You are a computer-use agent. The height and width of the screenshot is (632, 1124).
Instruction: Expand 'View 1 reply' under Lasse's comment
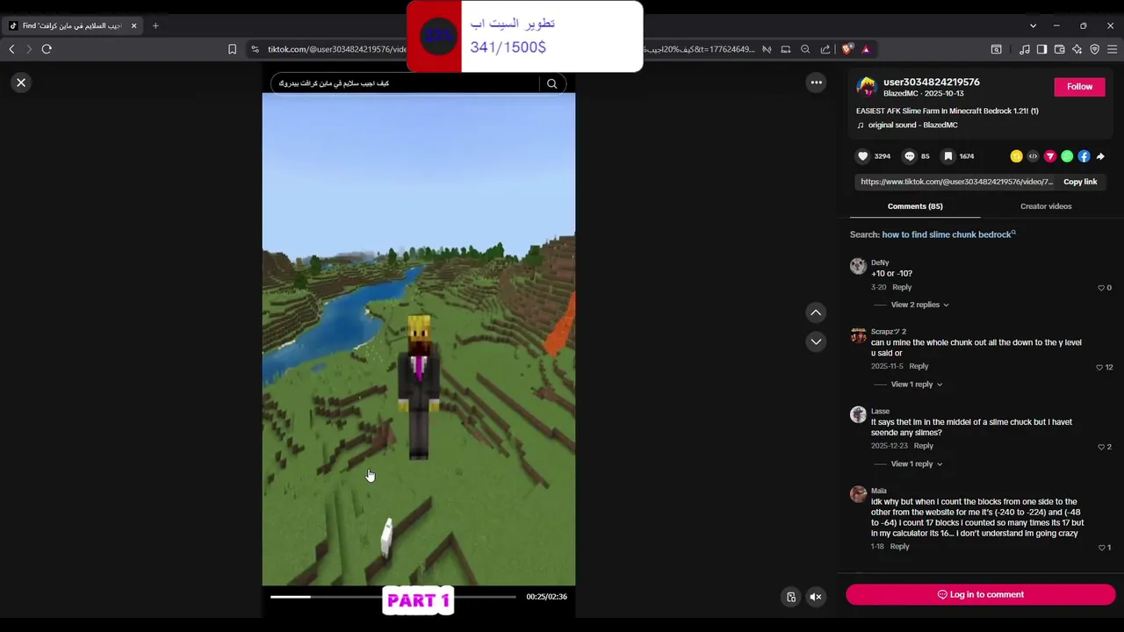[x=916, y=463]
